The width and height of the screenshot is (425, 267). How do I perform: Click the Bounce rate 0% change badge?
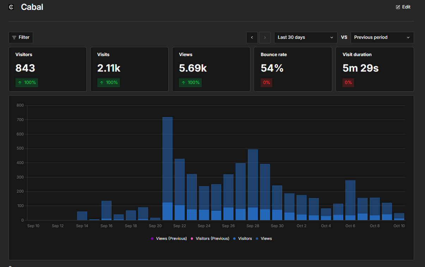click(x=267, y=83)
